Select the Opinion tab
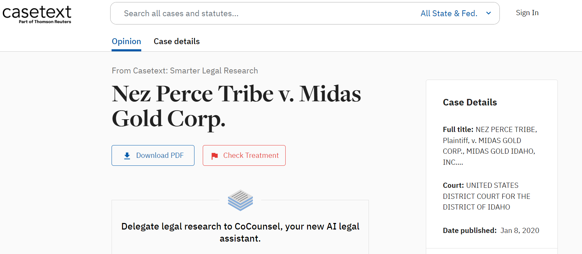This screenshot has height=254, width=582. [126, 41]
